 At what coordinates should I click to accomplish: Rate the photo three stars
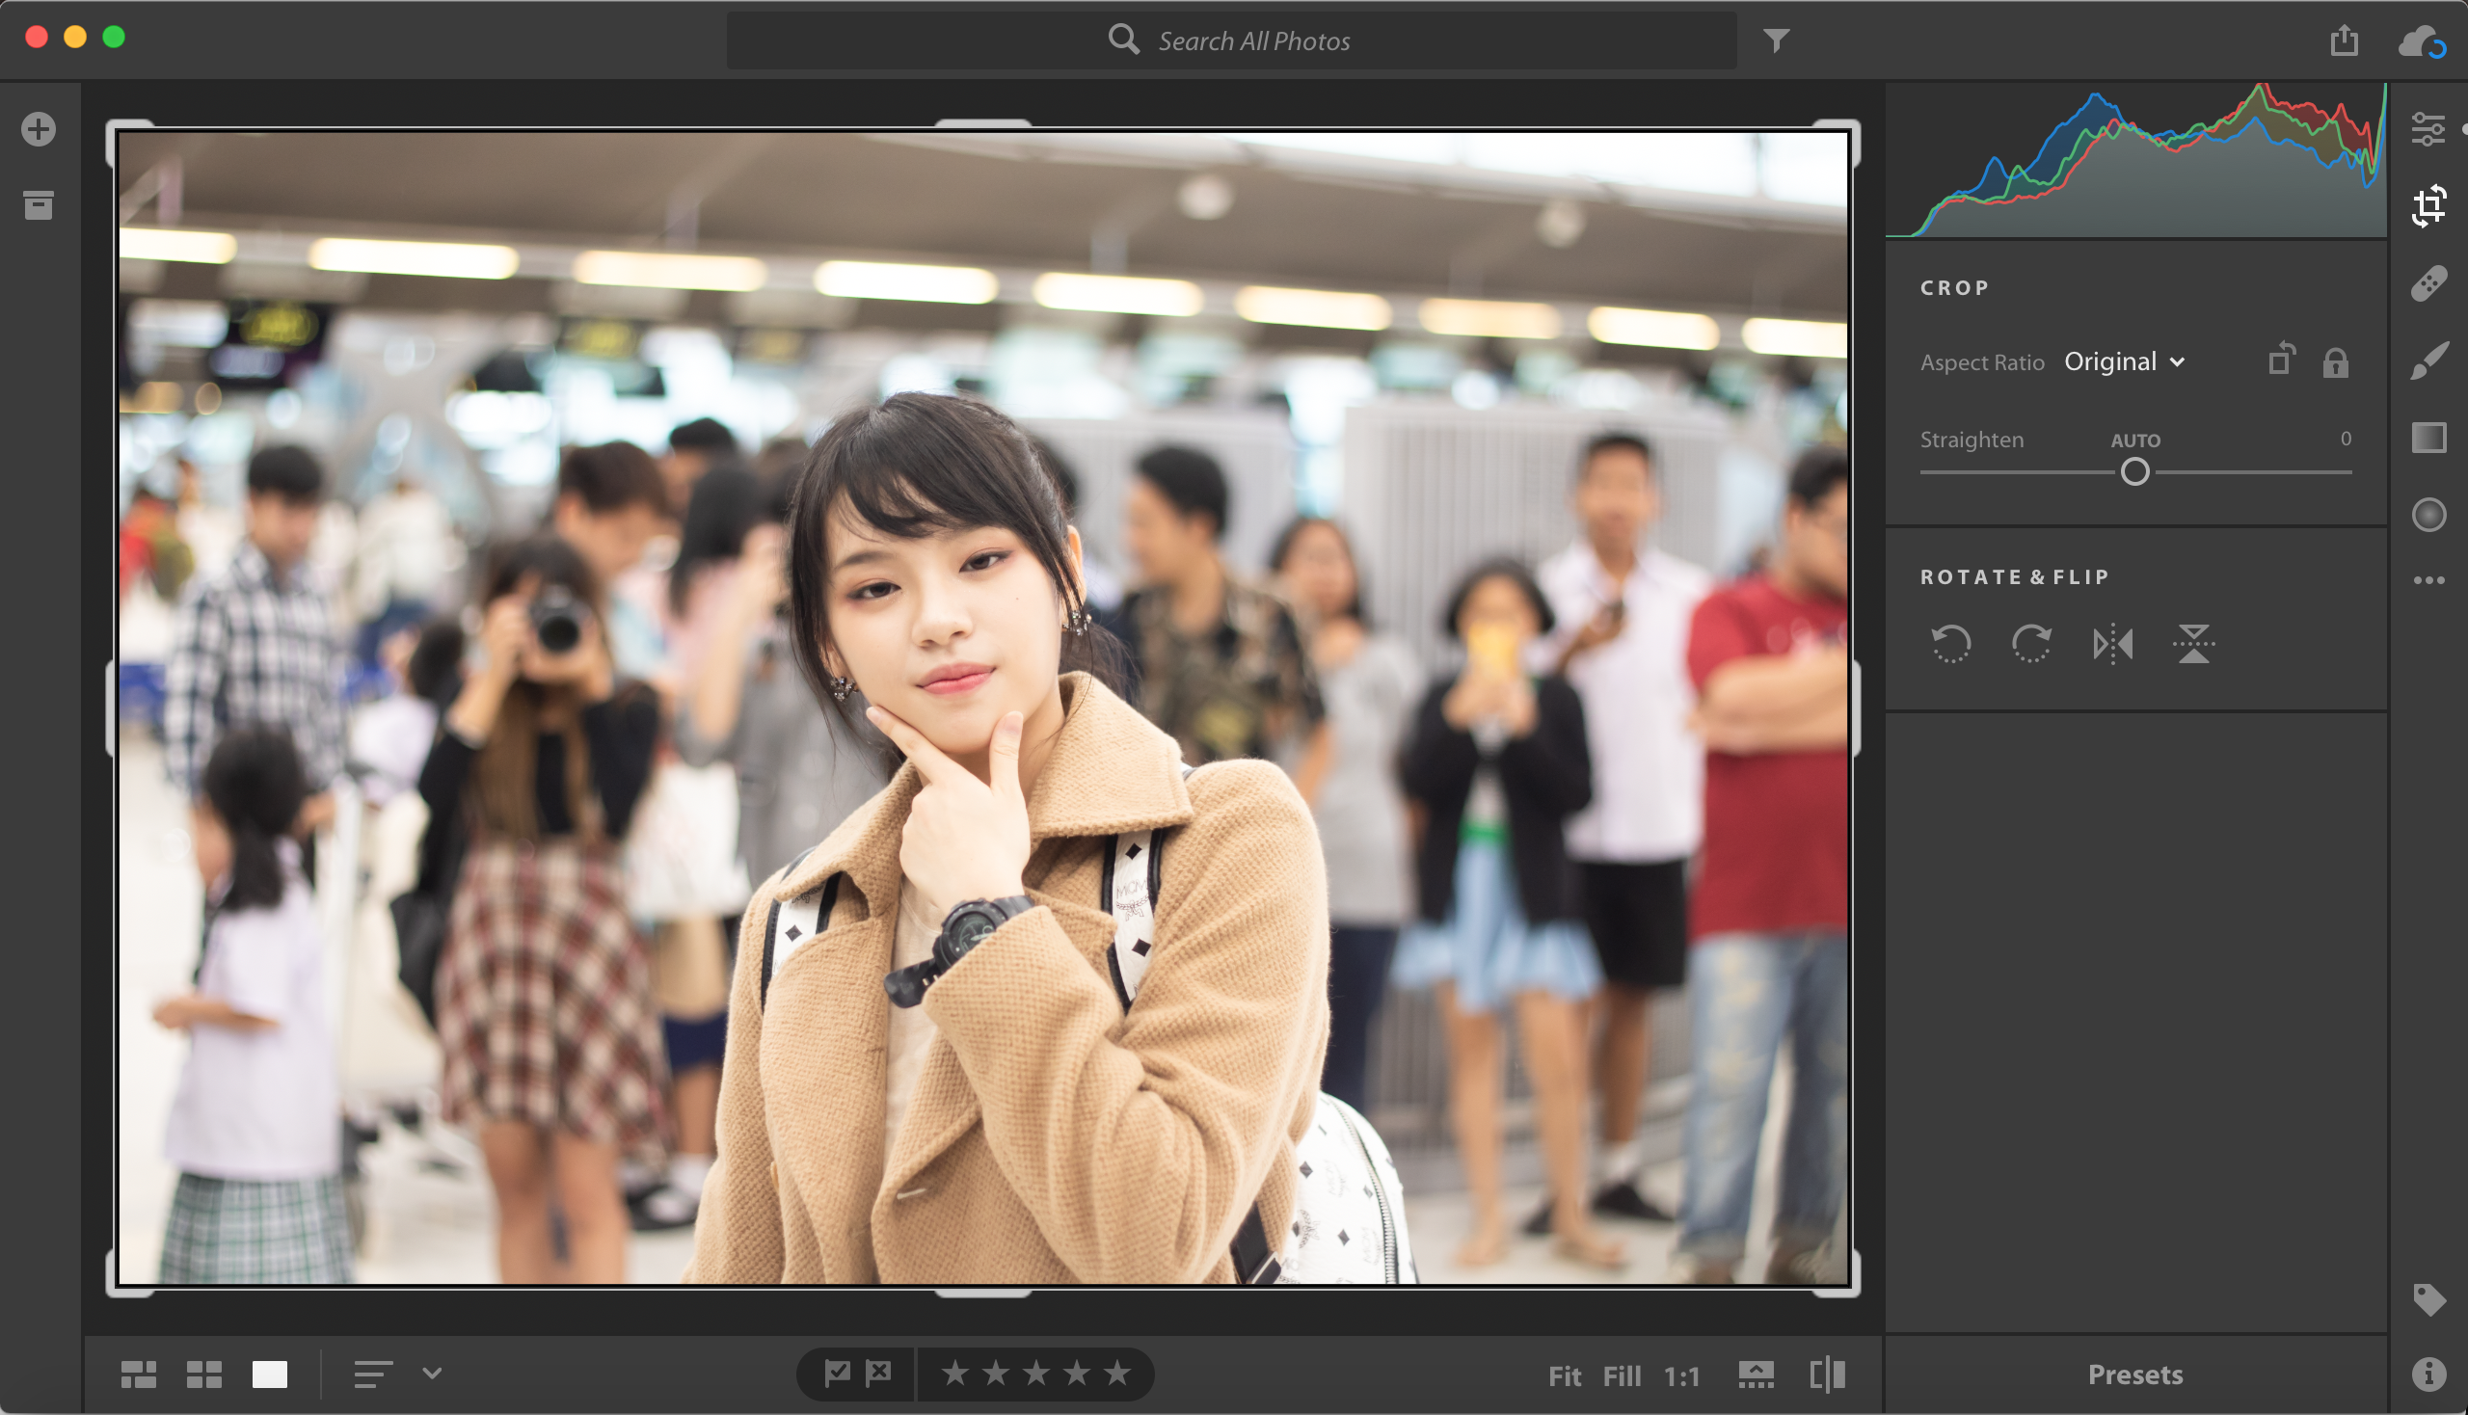pos(1036,1373)
